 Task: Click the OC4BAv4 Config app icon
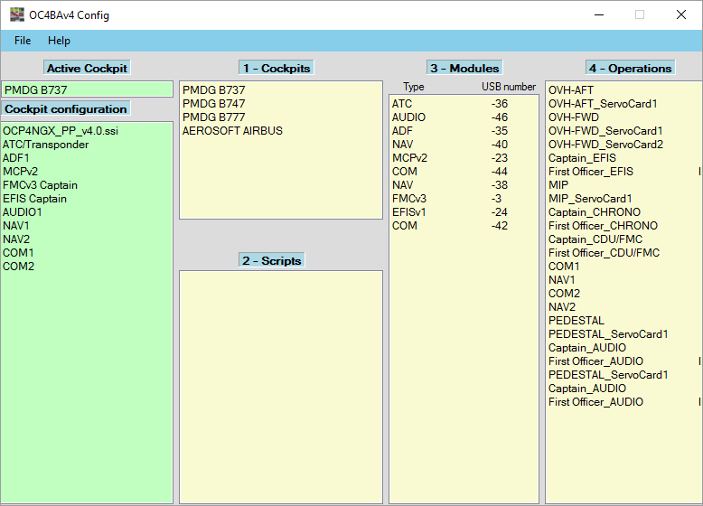click(17, 14)
